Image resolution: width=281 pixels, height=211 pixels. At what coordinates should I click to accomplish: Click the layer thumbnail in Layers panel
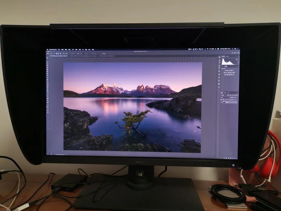coord(224,102)
